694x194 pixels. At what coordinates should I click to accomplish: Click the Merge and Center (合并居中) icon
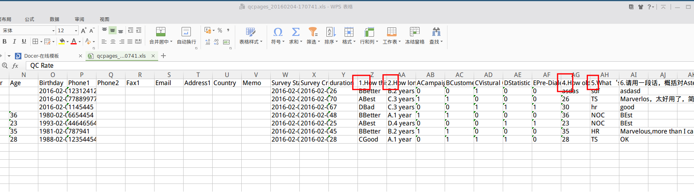(161, 32)
